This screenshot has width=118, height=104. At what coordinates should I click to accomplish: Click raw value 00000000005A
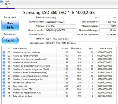[105, 56]
